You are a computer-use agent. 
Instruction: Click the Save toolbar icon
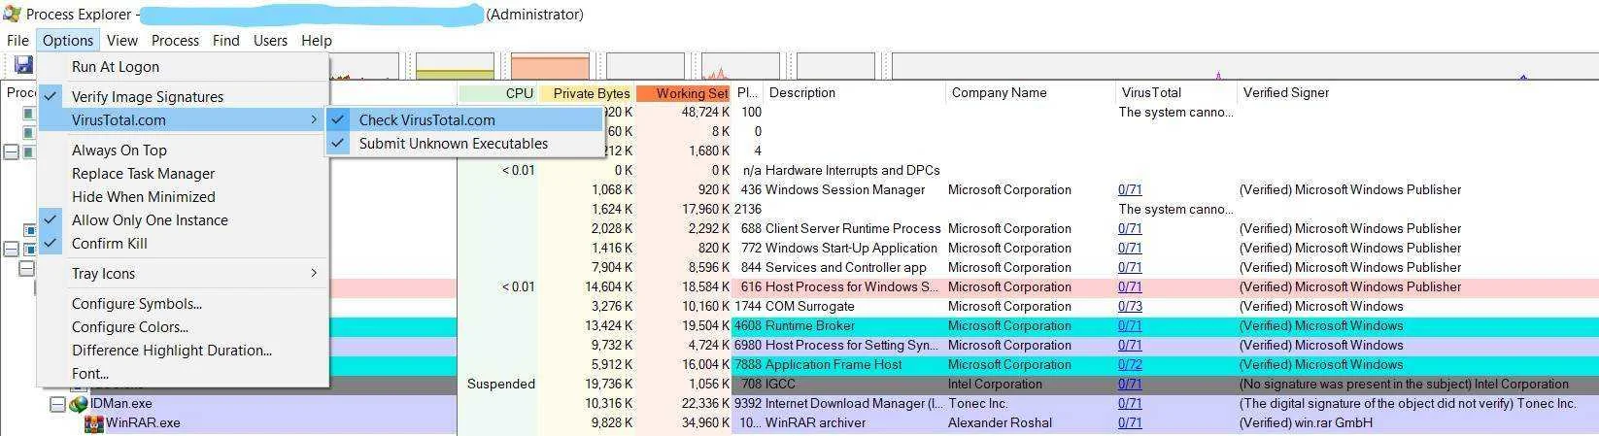click(22, 66)
